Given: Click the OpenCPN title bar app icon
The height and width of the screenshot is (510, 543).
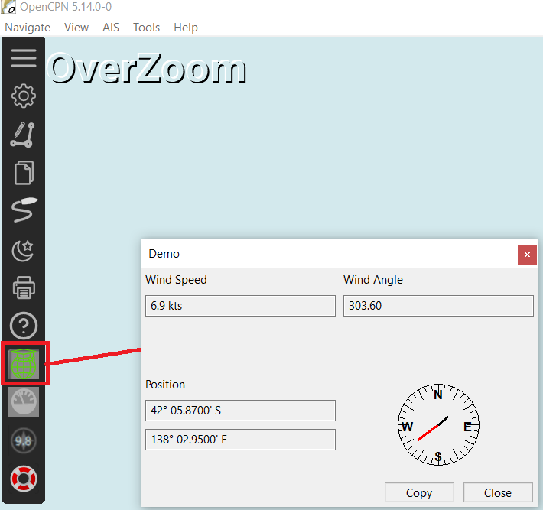Looking at the screenshot, I should point(8,7).
